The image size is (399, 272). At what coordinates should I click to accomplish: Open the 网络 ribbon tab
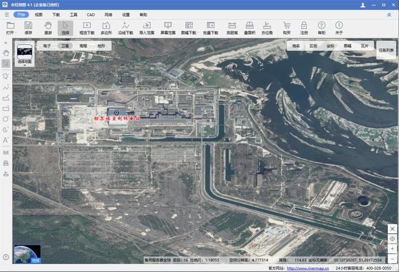tap(108, 15)
